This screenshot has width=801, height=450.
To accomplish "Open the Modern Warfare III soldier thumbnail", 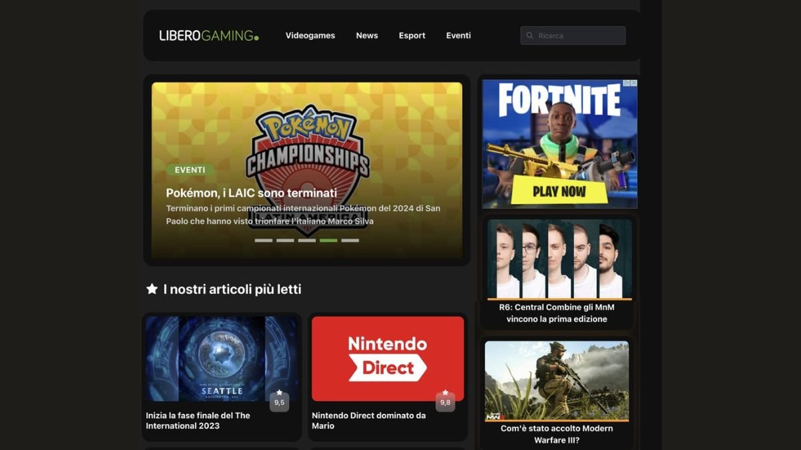I will point(557,381).
